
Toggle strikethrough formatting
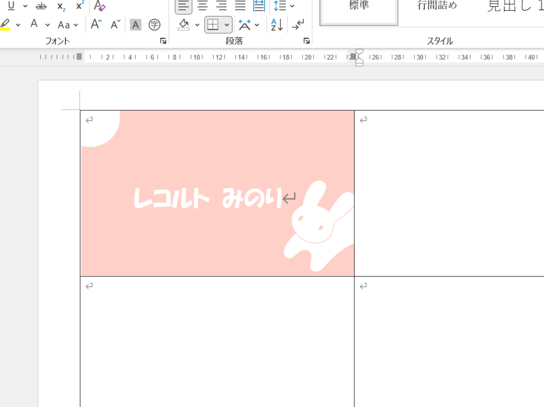point(41,6)
